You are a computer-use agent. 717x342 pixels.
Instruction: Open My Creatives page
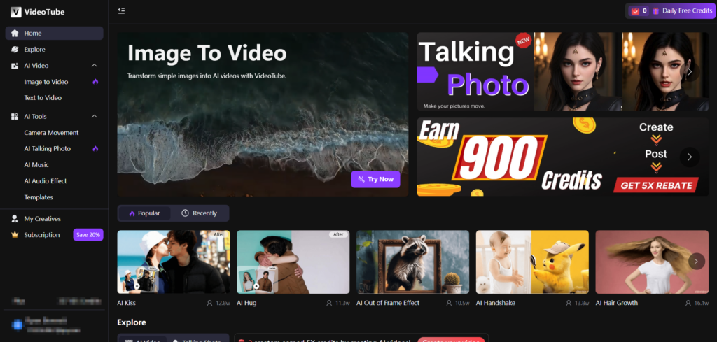43,219
